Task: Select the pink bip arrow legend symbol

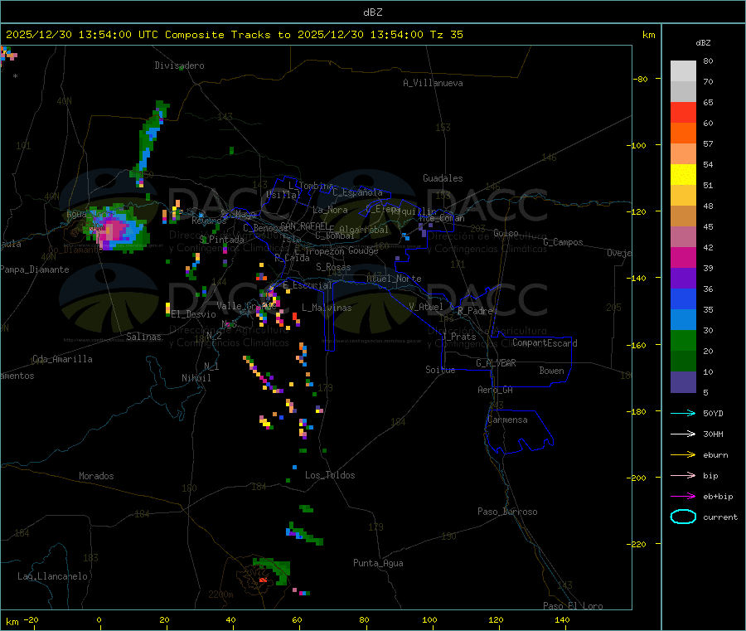Action: click(x=683, y=475)
